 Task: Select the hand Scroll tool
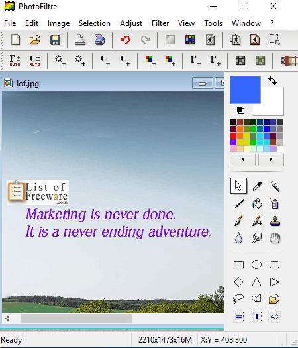(275, 238)
